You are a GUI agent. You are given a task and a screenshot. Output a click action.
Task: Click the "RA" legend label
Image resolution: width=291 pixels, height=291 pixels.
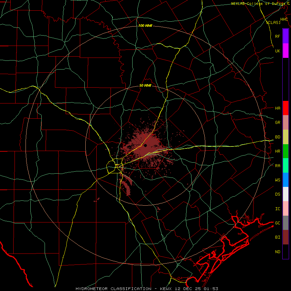click(278, 166)
